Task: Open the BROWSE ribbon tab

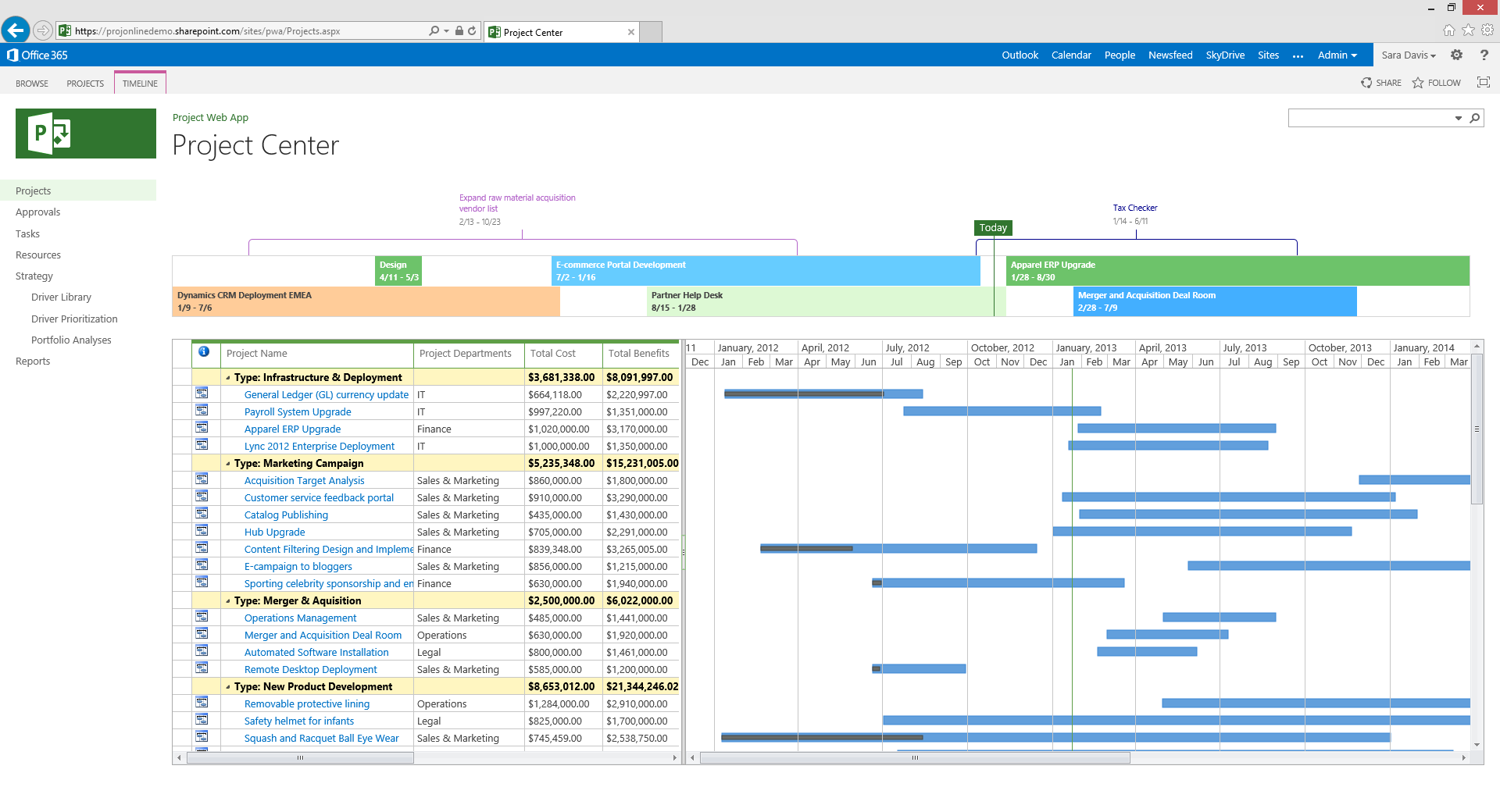Action: coord(32,84)
